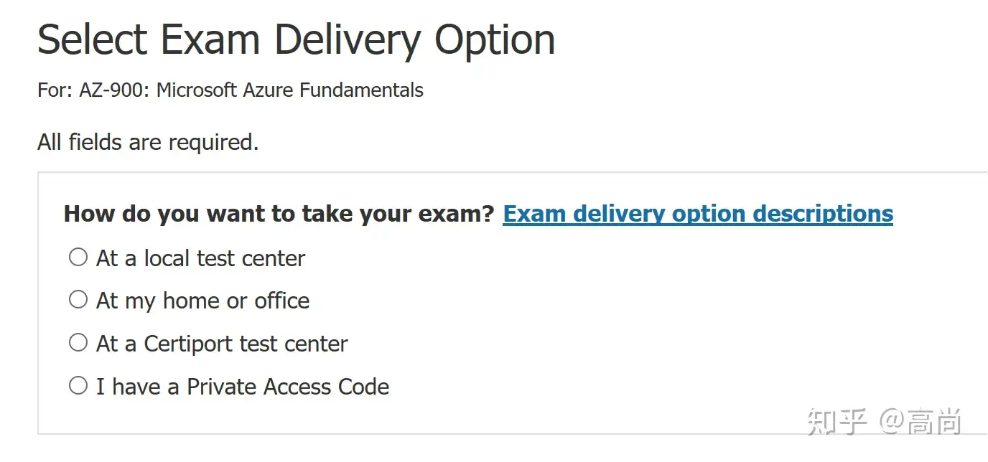
Task: Click the "At a Certiport test center" label text
Action: (x=222, y=344)
